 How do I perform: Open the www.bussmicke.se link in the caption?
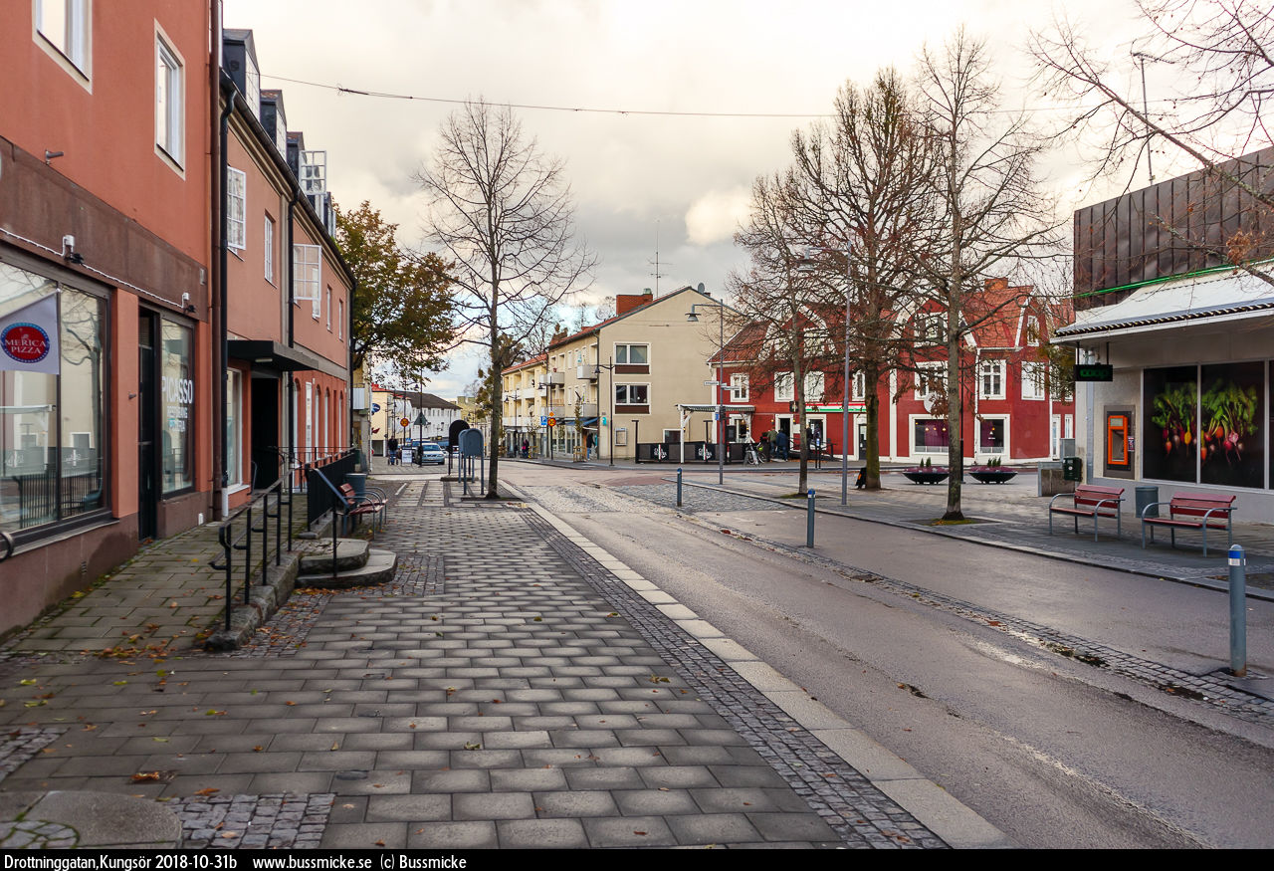point(312,862)
